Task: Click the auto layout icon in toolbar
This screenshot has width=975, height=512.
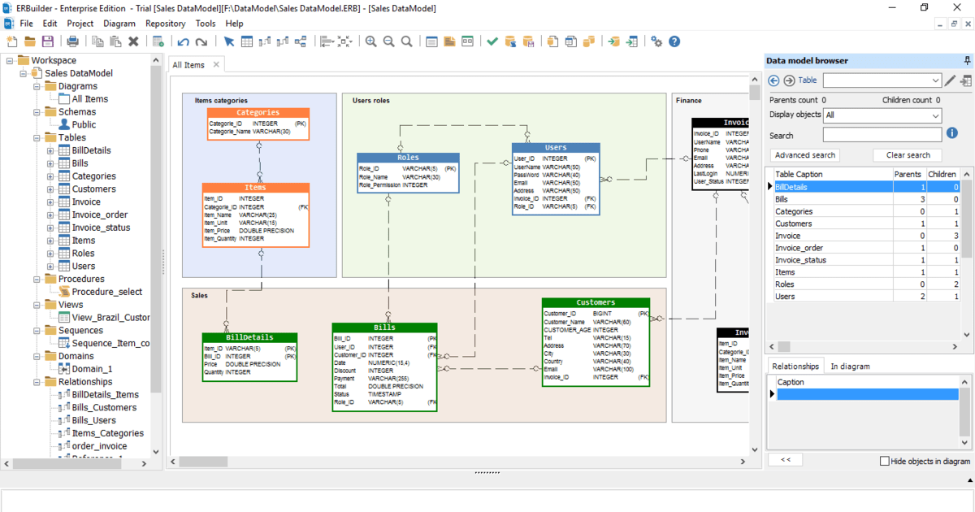Action: coord(344,41)
